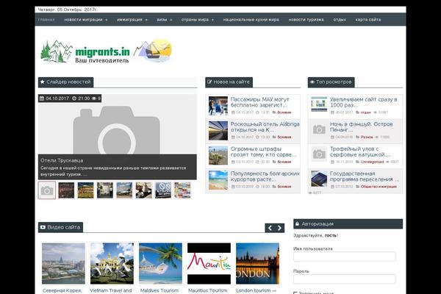Click thumbnail of Роскошный отель article

tap(218, 131)
